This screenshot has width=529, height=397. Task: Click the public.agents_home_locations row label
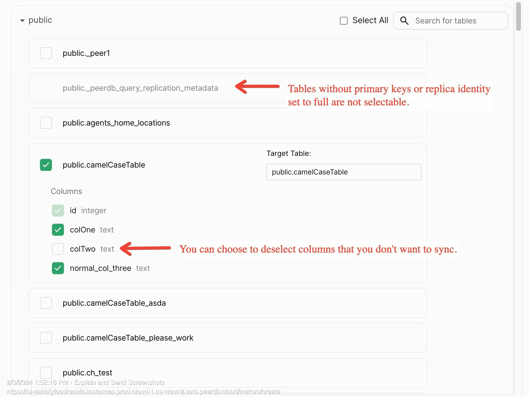coord(116,123)
